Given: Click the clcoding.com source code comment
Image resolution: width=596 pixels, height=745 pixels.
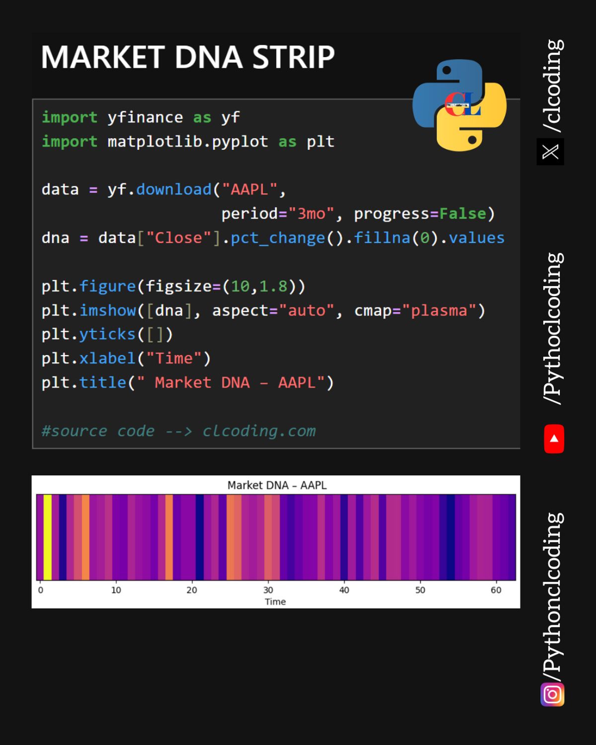Looking at the screenshot, I should tap(179, 431).
